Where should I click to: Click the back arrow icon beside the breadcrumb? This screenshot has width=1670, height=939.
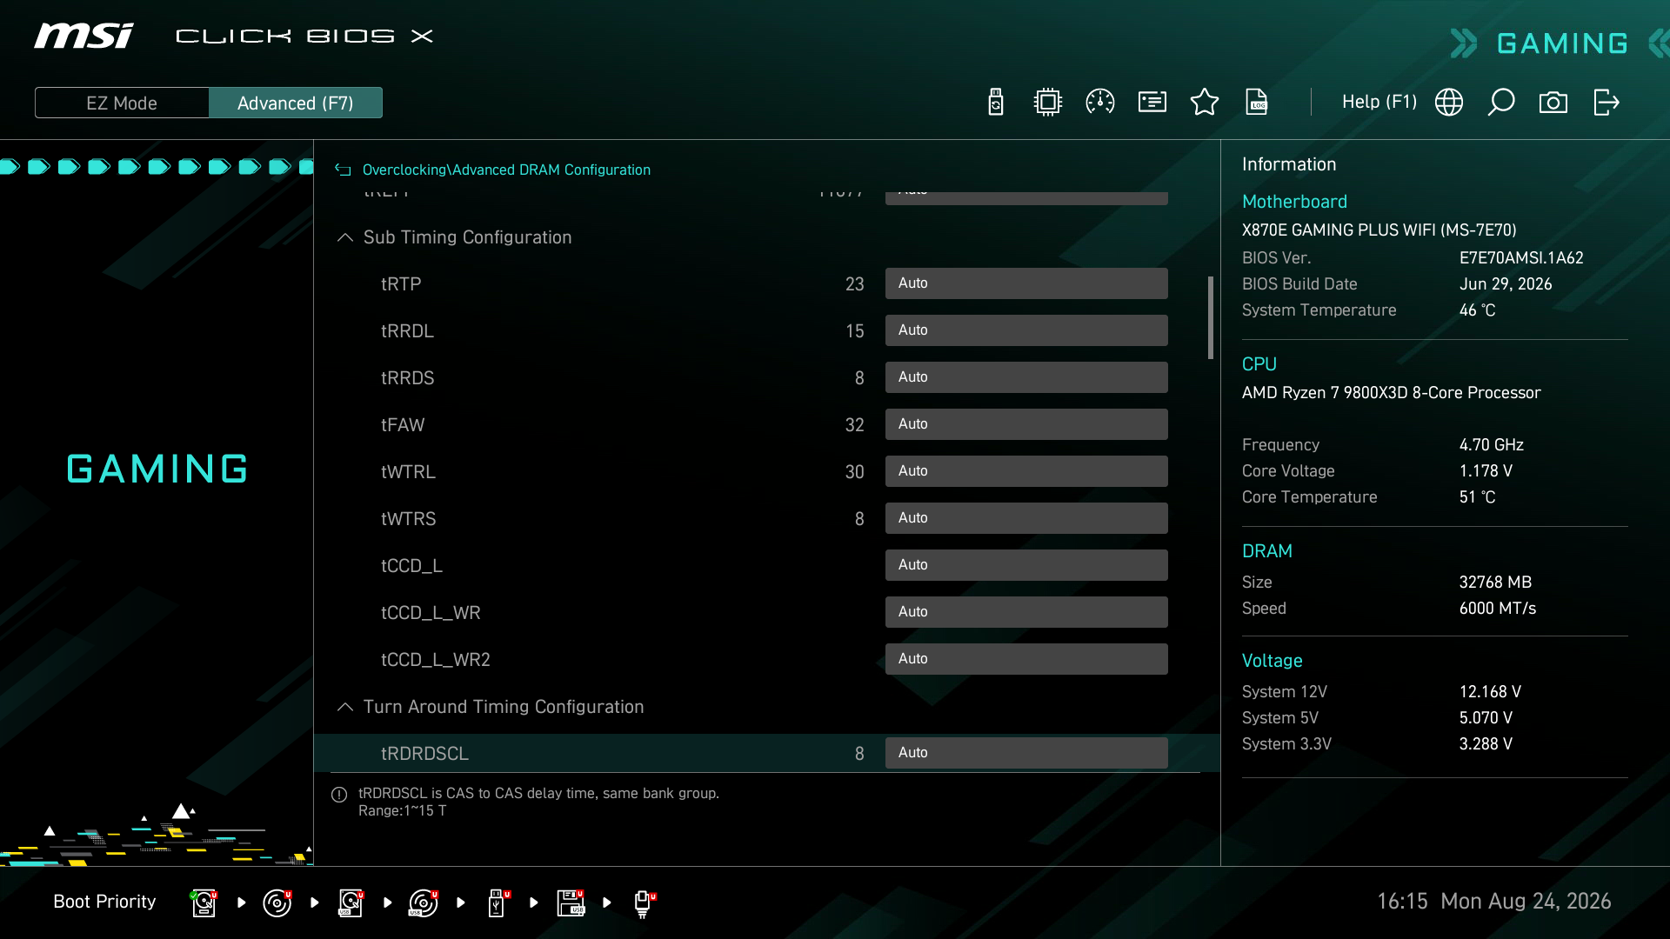pyautogui.click(x=344, y=170)
